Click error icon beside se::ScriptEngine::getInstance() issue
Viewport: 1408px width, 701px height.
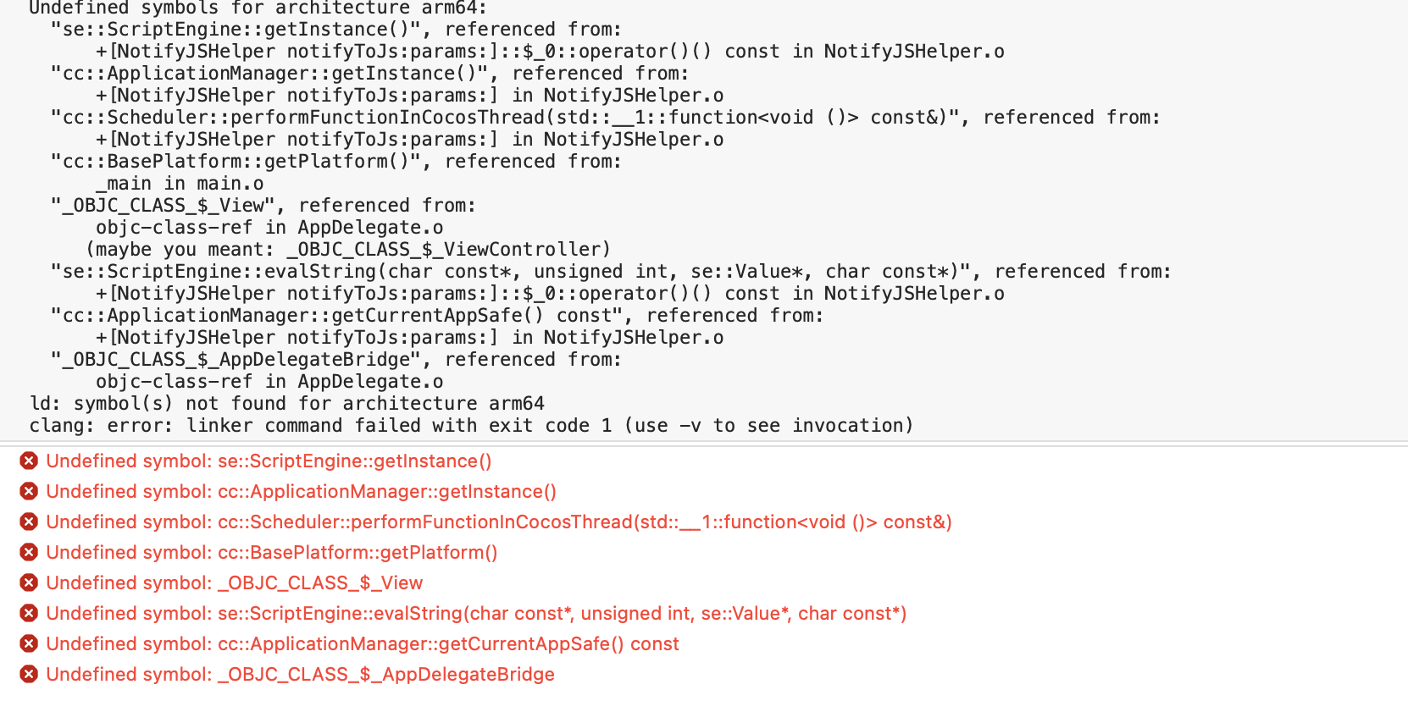pyautogui.click(x=29, y=461)
